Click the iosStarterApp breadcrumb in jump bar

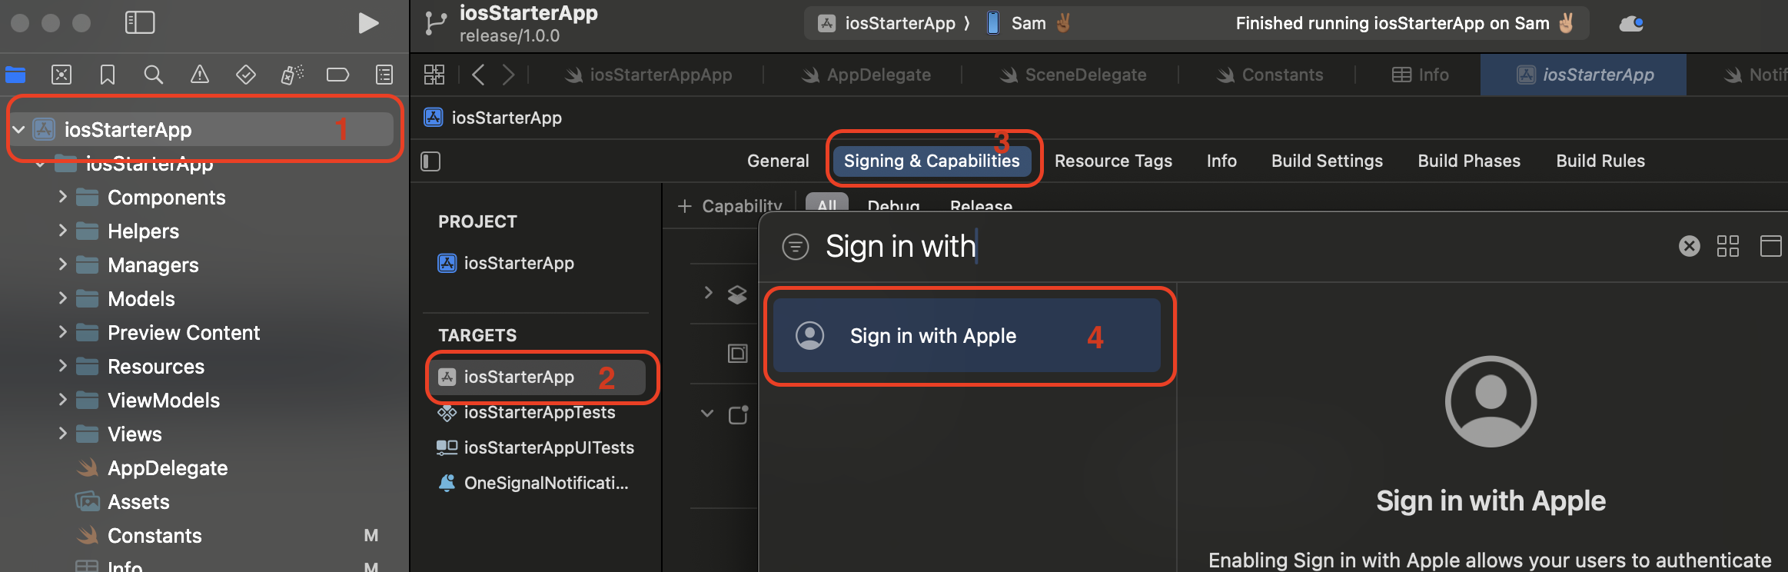click(494, 118)
